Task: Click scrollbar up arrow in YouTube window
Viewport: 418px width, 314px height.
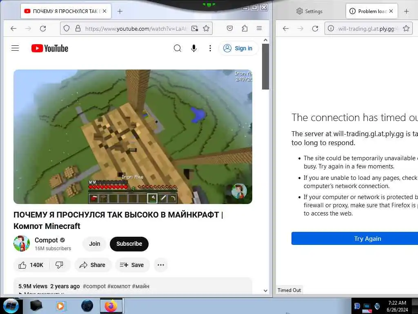Action: [265, 40]
